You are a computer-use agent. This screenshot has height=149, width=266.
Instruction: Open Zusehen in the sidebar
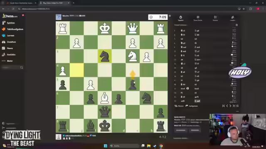click(9, 42)
